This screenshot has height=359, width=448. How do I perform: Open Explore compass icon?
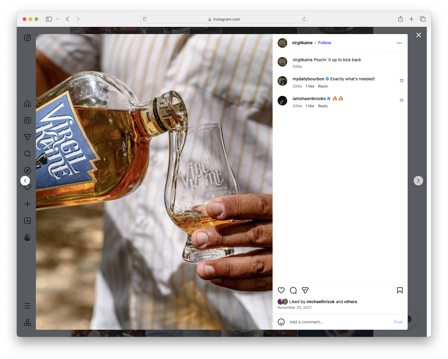click(27, 171)
